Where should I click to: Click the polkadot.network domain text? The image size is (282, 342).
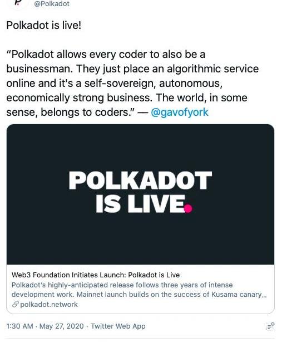49,304
